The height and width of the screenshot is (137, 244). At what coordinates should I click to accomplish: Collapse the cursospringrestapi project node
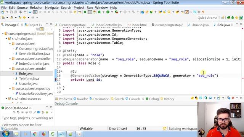tap(3, 33)
